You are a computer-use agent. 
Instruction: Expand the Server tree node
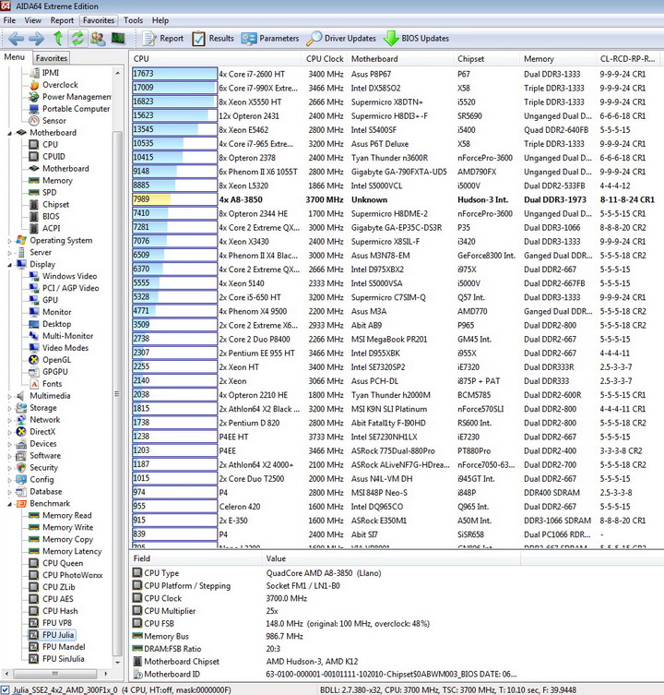[9, 253]
